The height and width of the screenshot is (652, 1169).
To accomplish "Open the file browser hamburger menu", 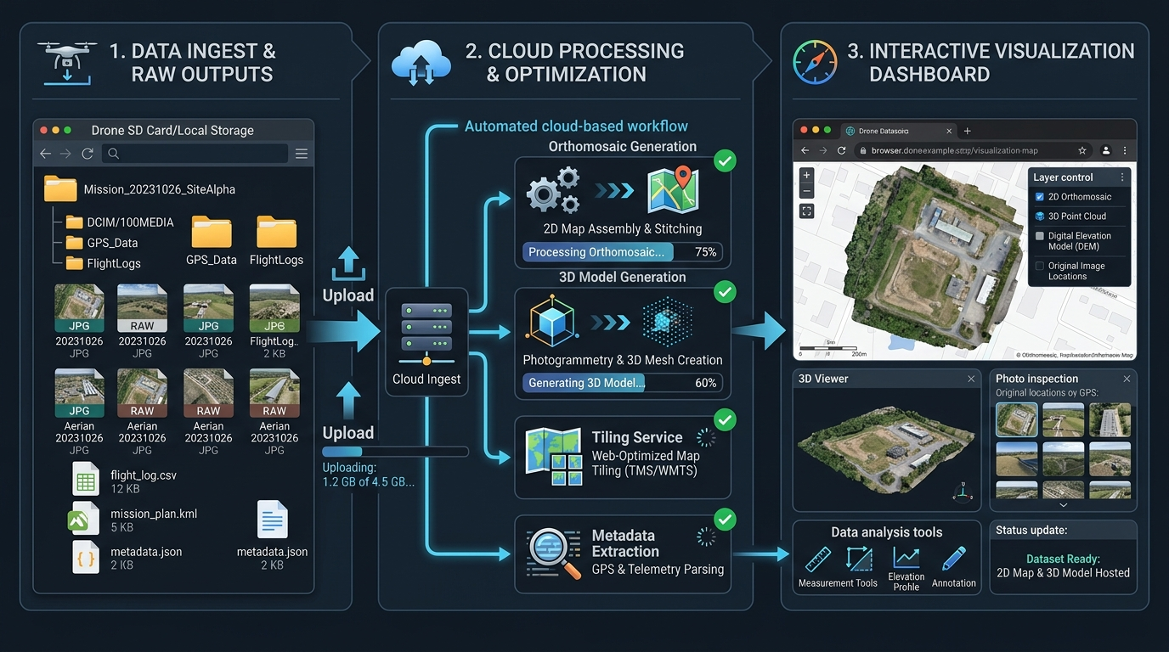I will tap(301, 154).
